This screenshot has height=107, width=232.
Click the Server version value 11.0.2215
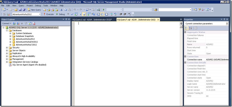click(211, 90)
